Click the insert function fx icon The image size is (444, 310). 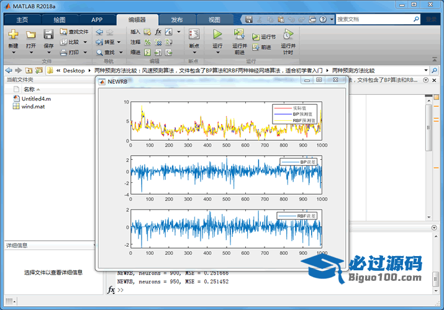point(158,32)
